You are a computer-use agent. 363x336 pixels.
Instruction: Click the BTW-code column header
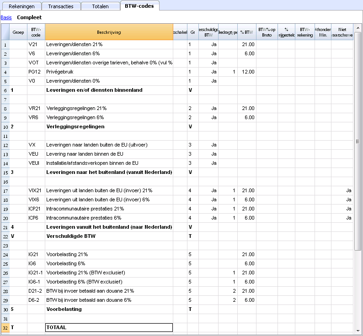click(36, 32)
